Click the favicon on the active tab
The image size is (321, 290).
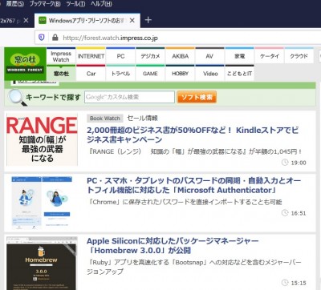(43, 20)
